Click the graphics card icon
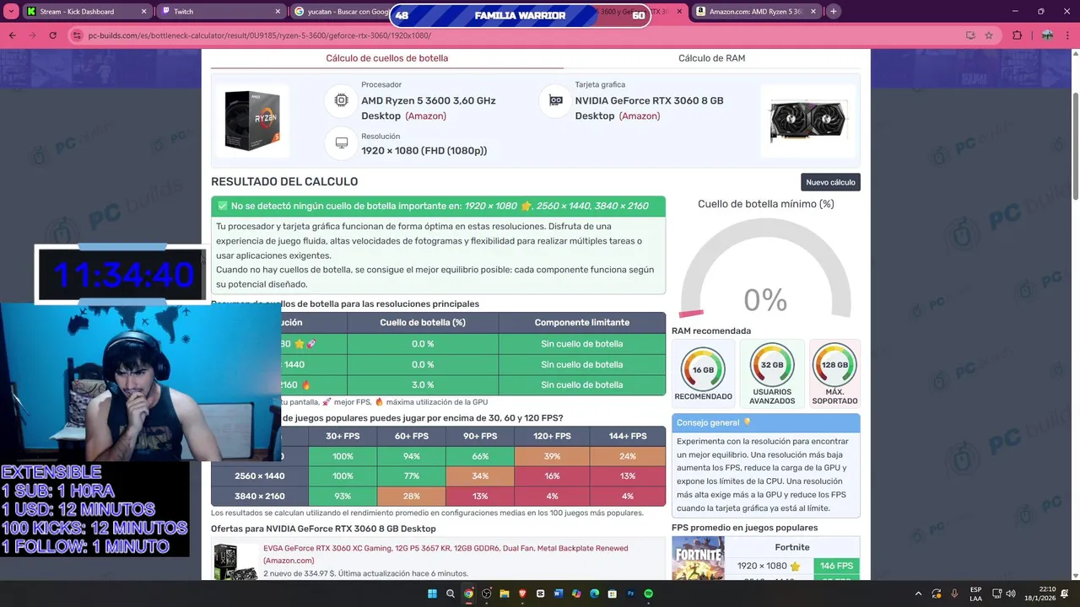The height and width of the screenshot is (607, 1080). 555,100
